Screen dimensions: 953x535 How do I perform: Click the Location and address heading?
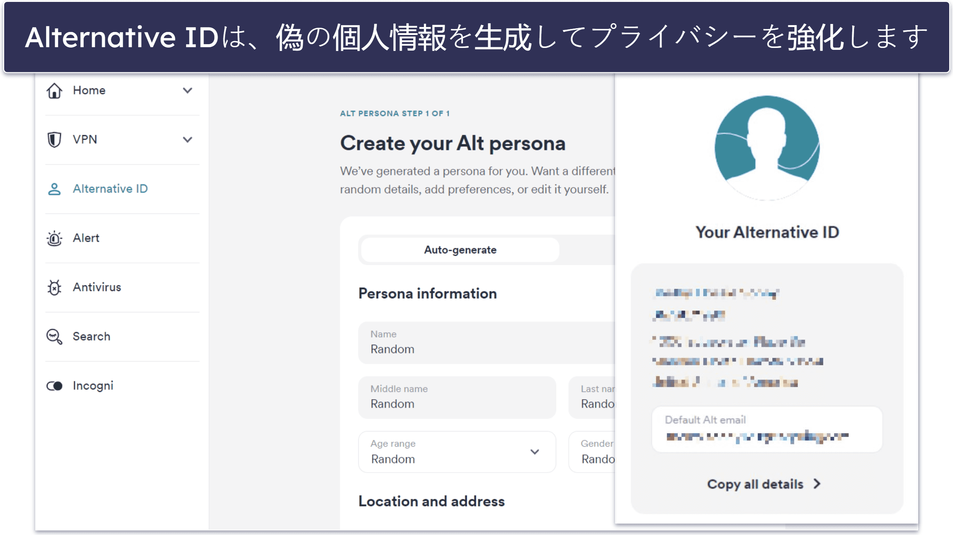[432, 502]
